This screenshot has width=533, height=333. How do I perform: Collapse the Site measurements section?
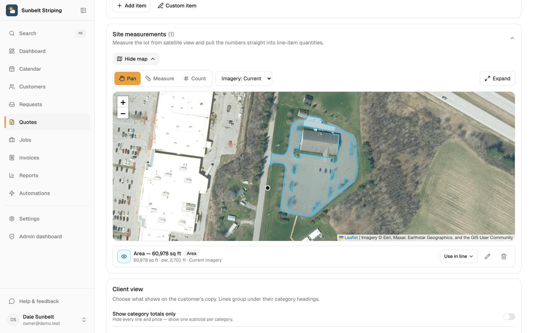(512, 38)
